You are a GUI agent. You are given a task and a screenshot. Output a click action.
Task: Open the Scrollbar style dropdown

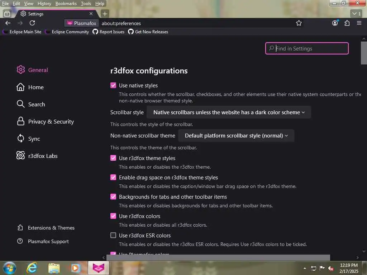229,112
